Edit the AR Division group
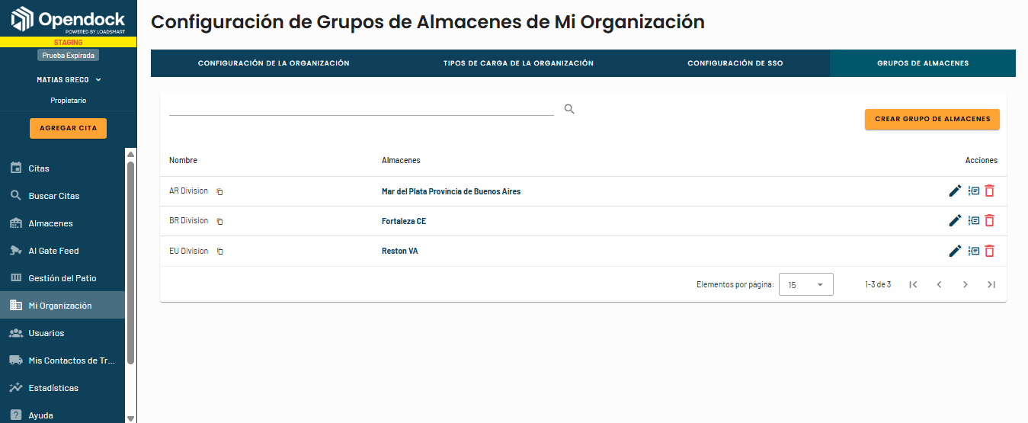This screenshot has height=423, width=1028. point(955,191)
